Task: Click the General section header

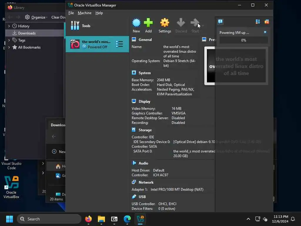Action: 145,40
